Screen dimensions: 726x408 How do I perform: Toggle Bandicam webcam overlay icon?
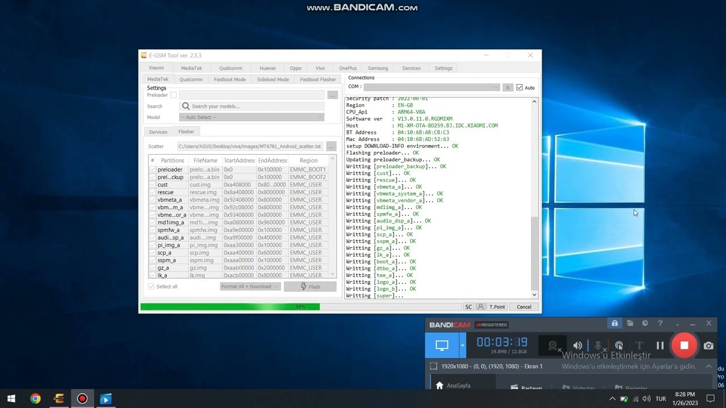click(552, 346)
